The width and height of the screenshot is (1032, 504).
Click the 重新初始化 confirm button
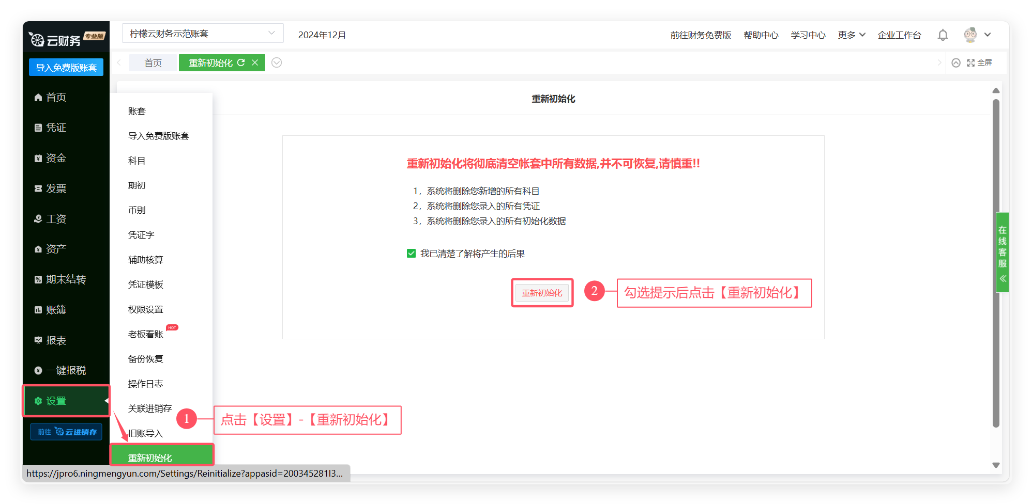click(542, 293)
